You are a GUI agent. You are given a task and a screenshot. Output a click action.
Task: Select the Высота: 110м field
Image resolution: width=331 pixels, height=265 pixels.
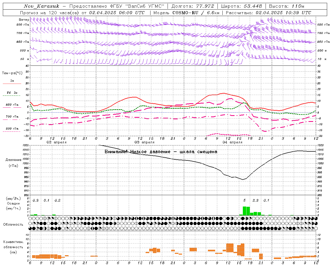pyautogui.click(x=287, y=6)
